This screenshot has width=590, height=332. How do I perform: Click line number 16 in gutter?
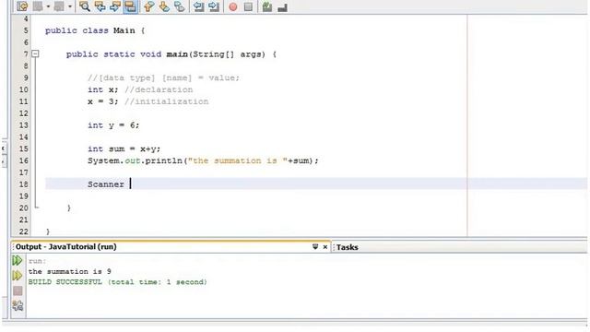[x=23, y=160]
